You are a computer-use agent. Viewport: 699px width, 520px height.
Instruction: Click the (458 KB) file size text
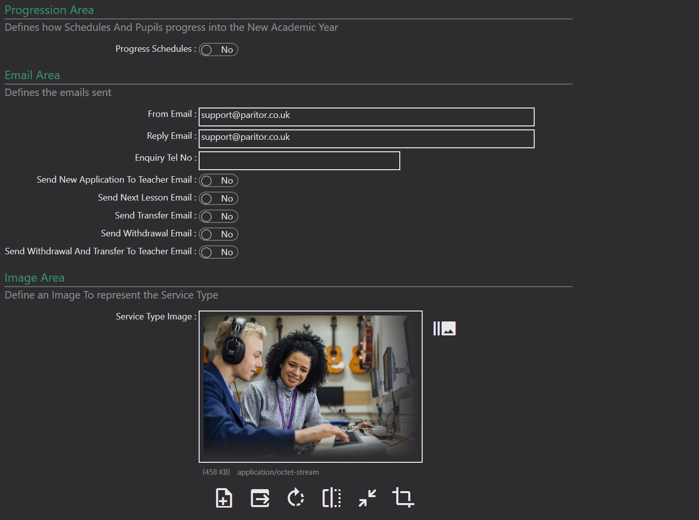pyautogui.click(x=216, y=472)
